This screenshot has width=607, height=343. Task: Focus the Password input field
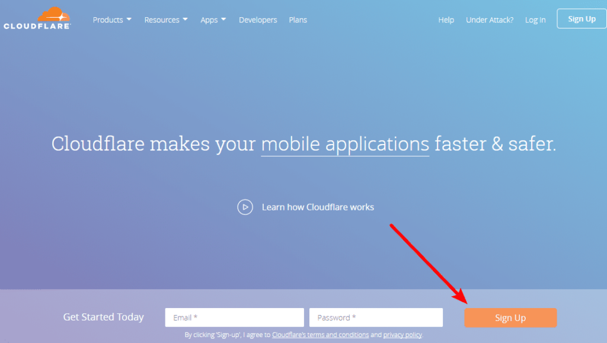(376, 318)
